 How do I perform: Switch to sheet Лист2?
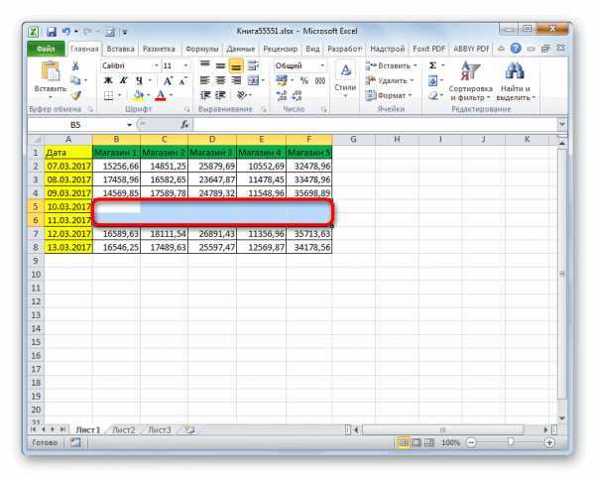(124, 430)
